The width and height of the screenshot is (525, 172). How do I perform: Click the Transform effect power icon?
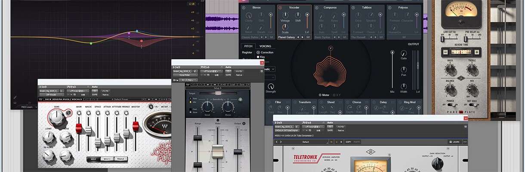pyautogui.click(x=296, y=102)
